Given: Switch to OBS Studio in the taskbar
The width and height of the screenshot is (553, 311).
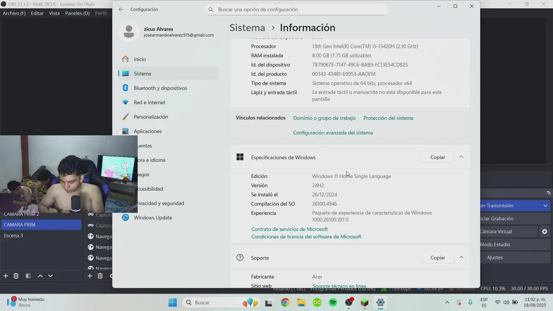Looking at the screenshot, I should [x=349, y=302].
